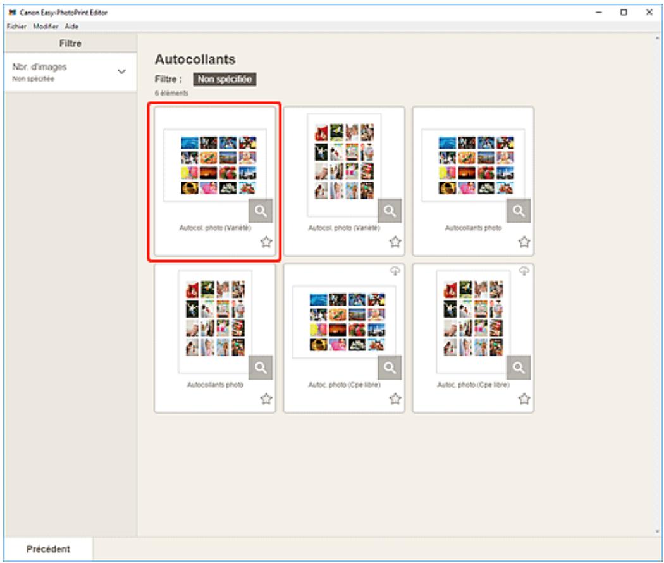The image size is (664, 563).
Task: Click the 'Filtre :' label beside the tag
Action: click(168, 79)
